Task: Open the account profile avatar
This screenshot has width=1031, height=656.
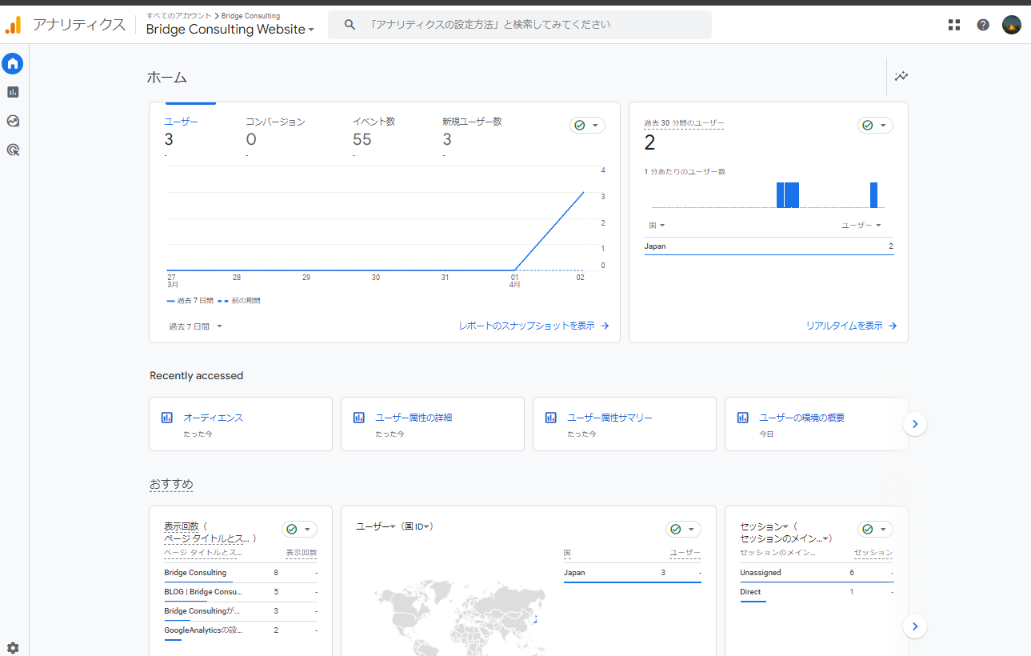Action: (x=1012, y=25)
